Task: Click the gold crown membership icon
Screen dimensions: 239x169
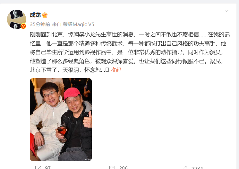Action: point(45,15)
